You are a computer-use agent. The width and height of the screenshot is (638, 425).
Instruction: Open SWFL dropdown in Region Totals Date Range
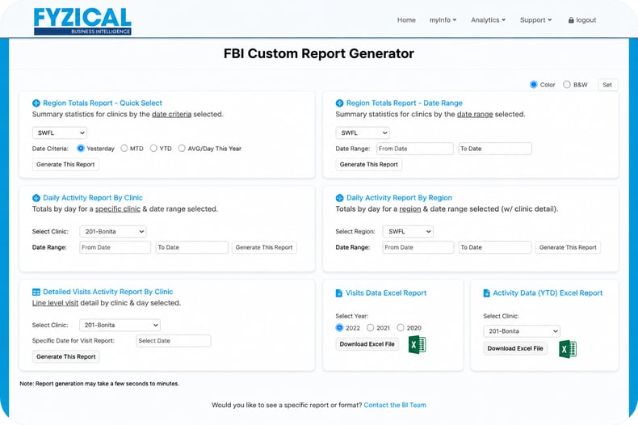click(x=363, y=133)
